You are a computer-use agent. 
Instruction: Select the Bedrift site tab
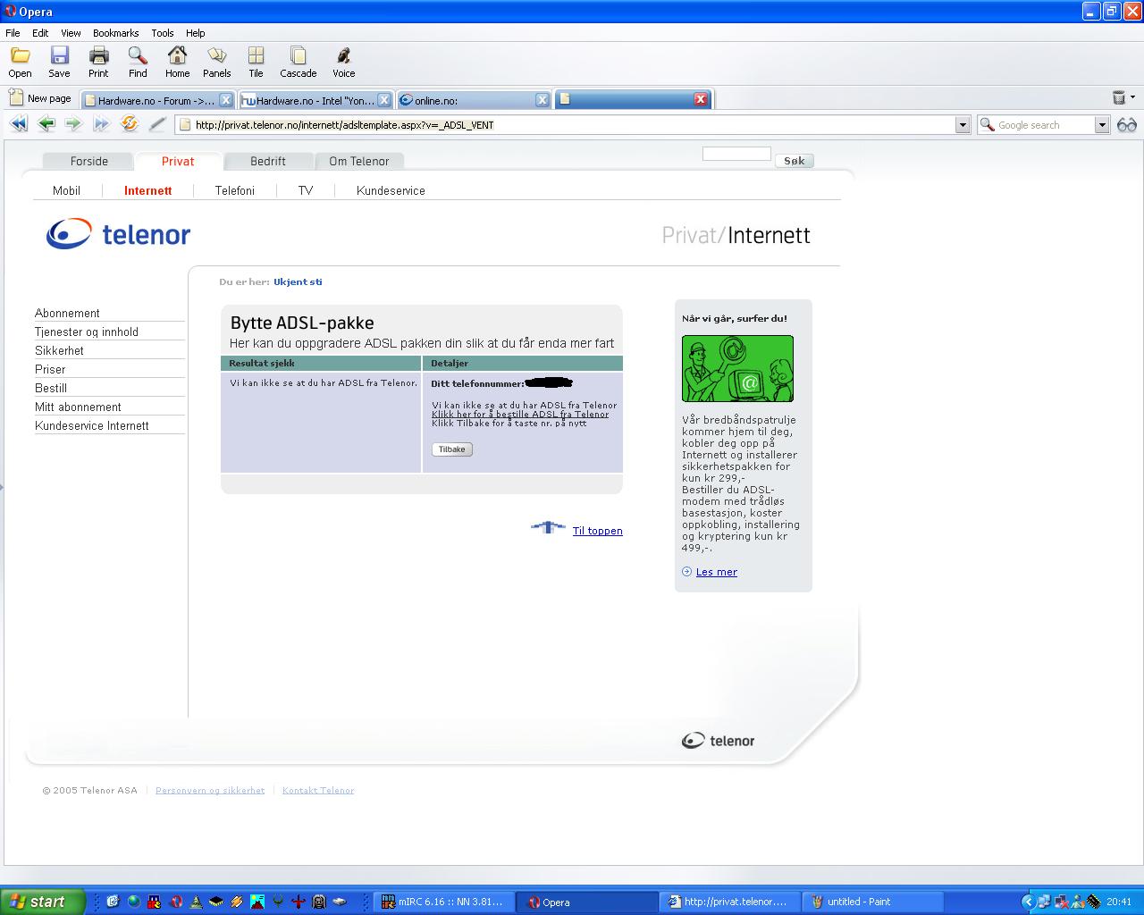tap(268, 161)
